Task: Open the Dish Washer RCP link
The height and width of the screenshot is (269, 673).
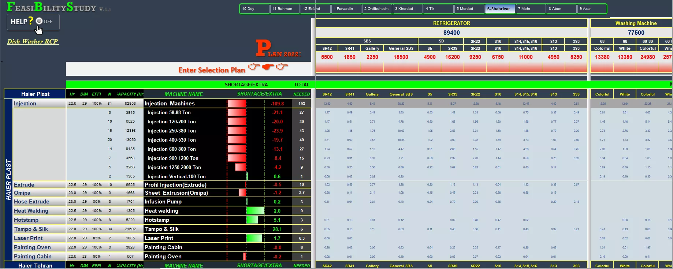Action: (x=33, y=41)
